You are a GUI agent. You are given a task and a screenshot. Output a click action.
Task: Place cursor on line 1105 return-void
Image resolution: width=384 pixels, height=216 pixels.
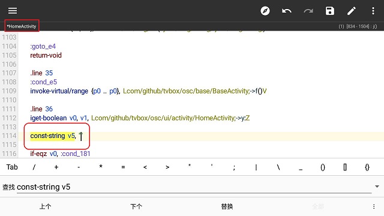pos(46,55)
